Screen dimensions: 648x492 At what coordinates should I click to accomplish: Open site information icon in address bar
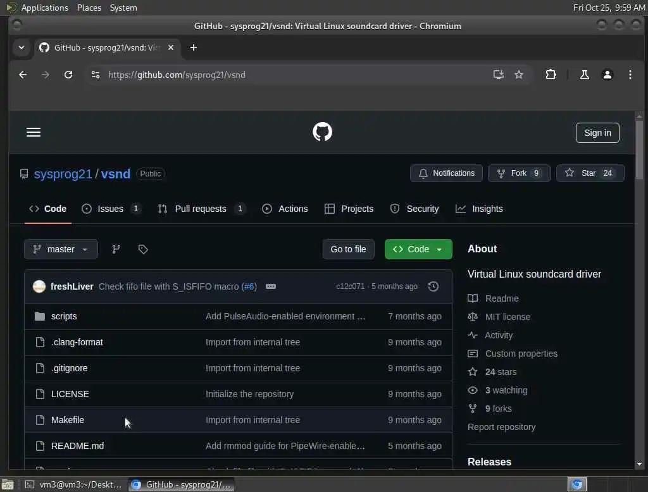pos(96,75)
